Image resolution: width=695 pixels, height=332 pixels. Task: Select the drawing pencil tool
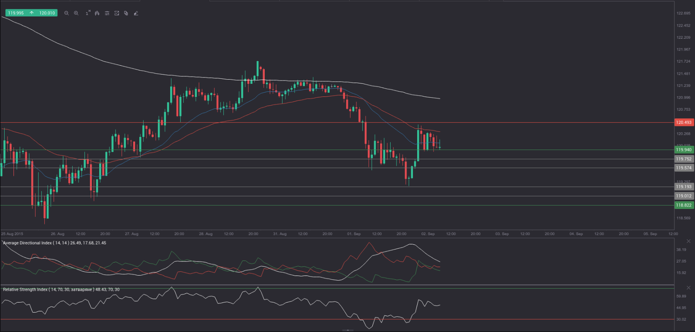pos(136,13)
